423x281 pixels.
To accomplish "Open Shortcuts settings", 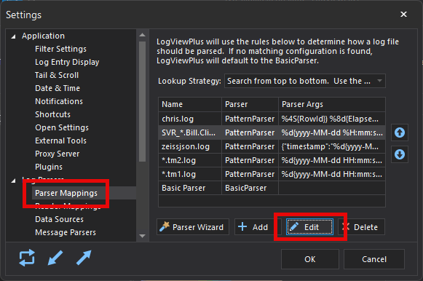I will click(x=52, y=114).
